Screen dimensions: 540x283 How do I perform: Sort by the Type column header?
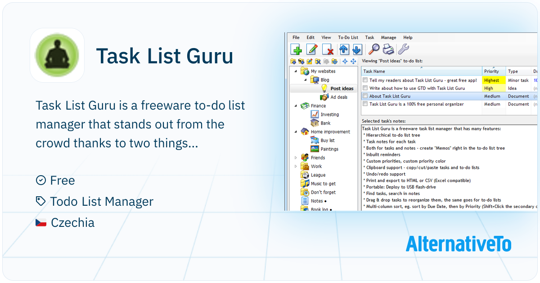(x=518, y=71)
